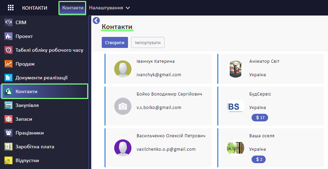Viewport: 328px width, 169px height.
Task: Click Україна under Аніматор Світ
Action: coord(257,75)
